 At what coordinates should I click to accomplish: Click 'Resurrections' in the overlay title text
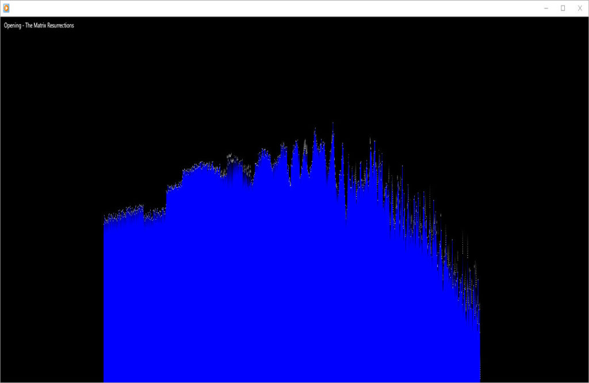click(x=58, y=25)
